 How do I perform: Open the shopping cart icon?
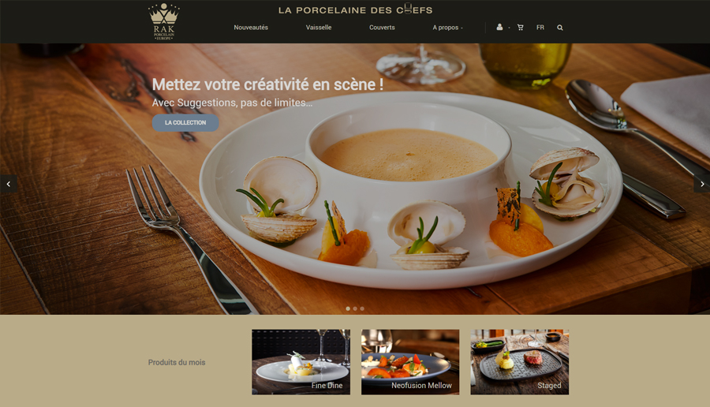pos(521,28)
